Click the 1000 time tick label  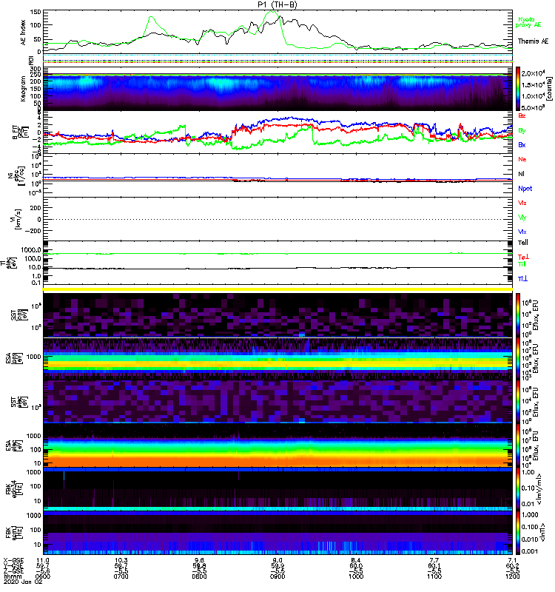(356, 576)
